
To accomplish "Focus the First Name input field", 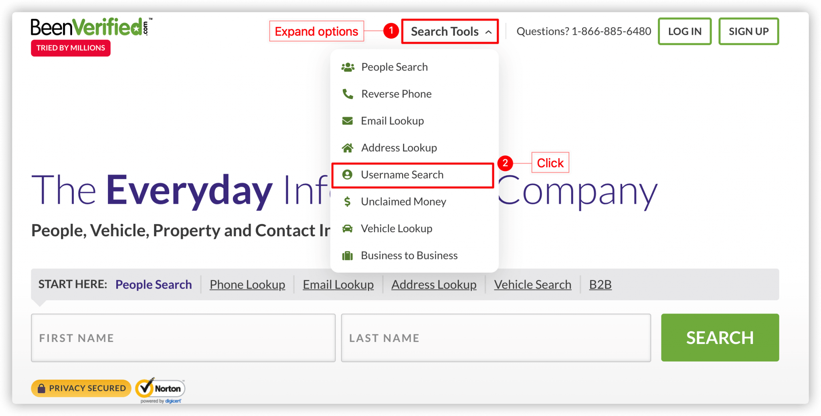I will [183, 338].
